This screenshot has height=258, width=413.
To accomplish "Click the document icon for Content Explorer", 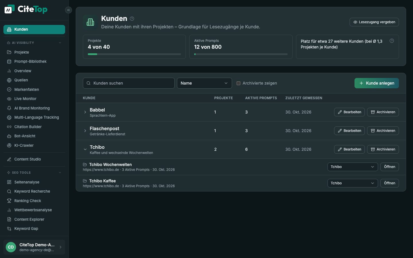I will (9, 219).
